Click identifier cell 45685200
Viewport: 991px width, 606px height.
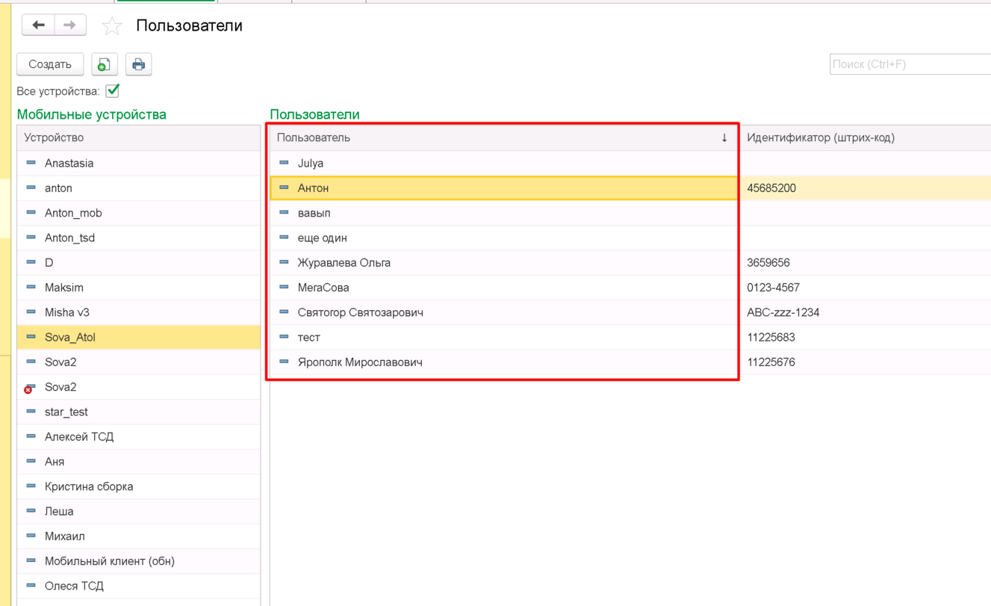(x=771, y=188)
